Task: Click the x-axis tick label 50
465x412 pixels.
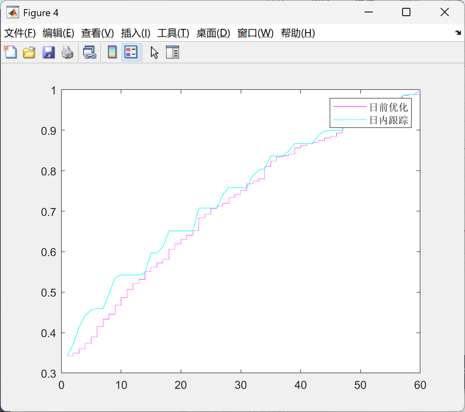Action: pos(360,385)
